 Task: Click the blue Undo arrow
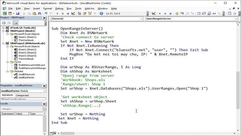(46, 13)
